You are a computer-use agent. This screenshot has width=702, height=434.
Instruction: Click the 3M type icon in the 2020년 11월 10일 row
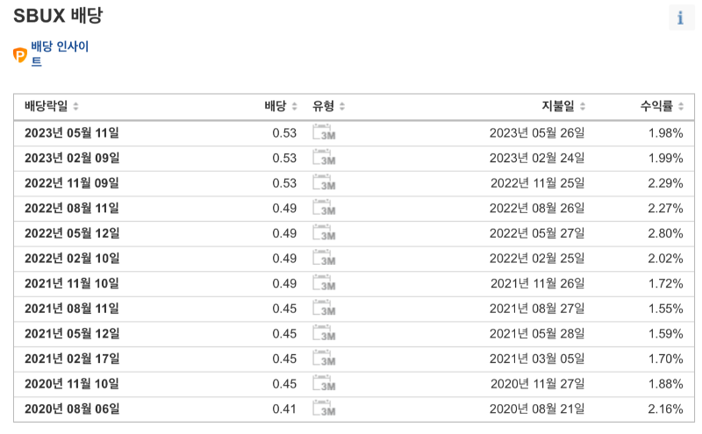tap(324, 383)
